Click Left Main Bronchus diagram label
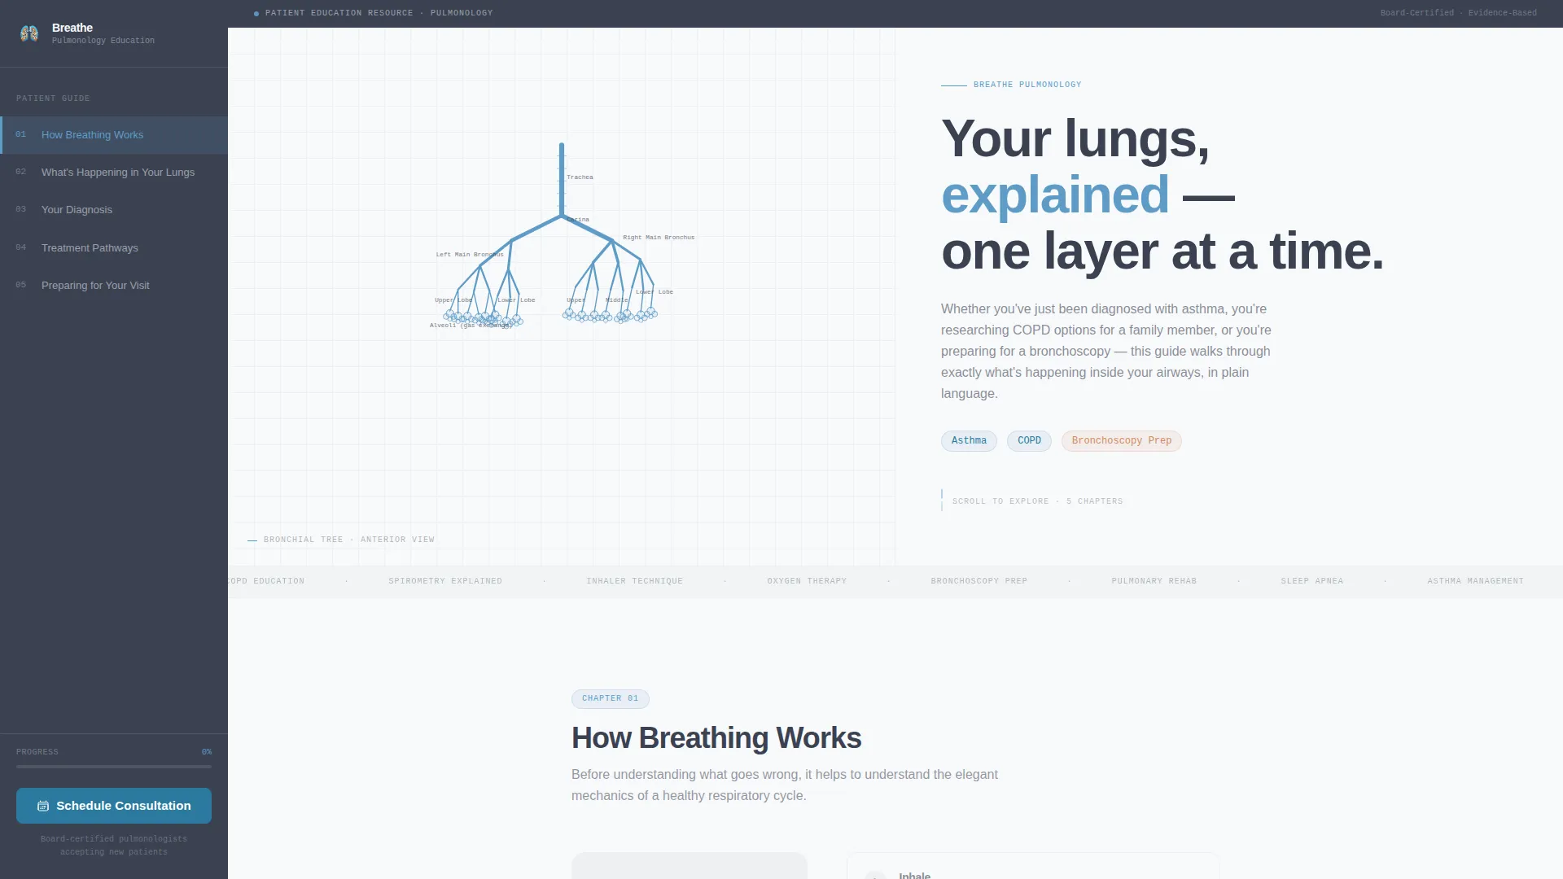 pos(470,255)
